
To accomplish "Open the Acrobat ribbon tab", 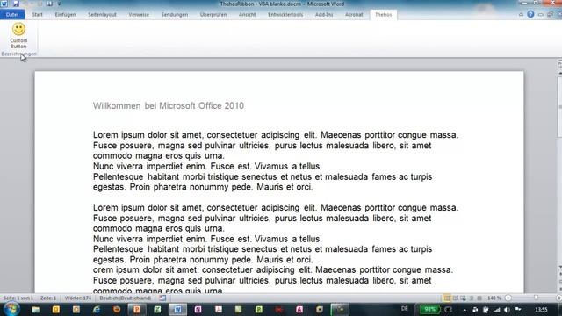I will 354,15.
